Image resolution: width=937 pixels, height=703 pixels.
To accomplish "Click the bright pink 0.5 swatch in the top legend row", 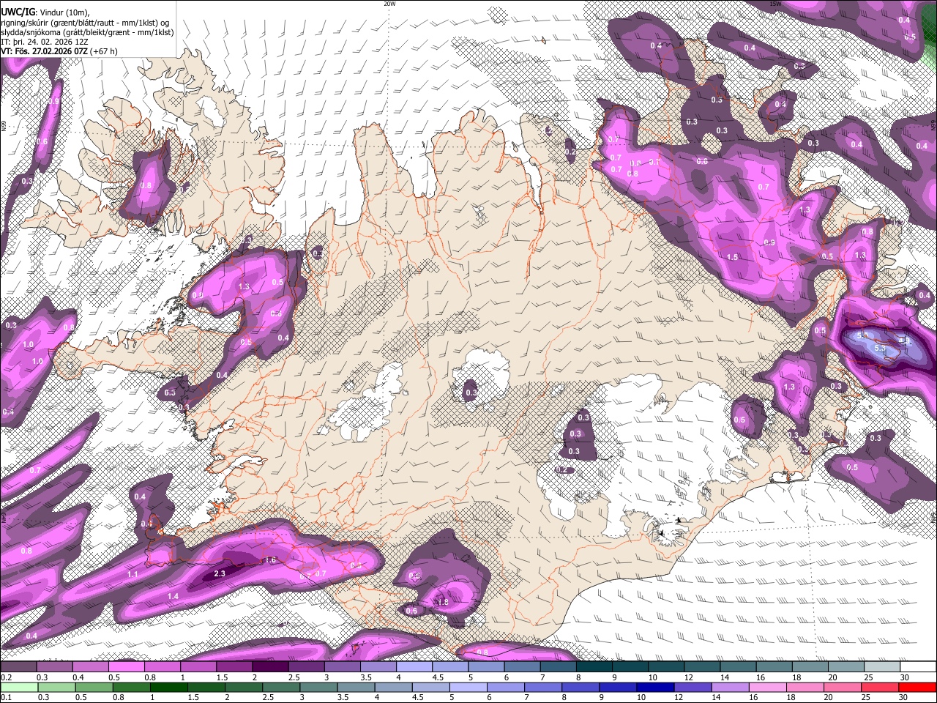I will tap(126, 667).
